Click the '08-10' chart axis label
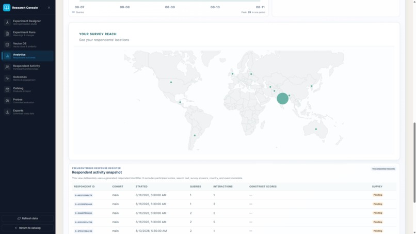416x234 pixels. (x=215, y=7)
